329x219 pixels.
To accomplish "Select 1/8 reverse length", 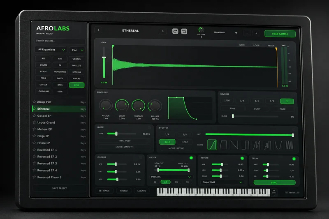I will [242, 101].
